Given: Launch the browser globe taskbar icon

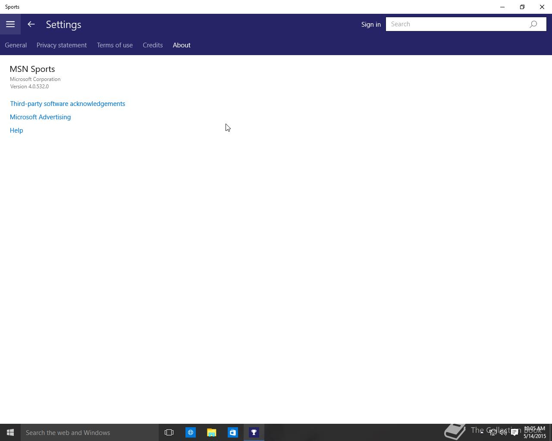Looking at the screenshot, I should pos(190,432).
